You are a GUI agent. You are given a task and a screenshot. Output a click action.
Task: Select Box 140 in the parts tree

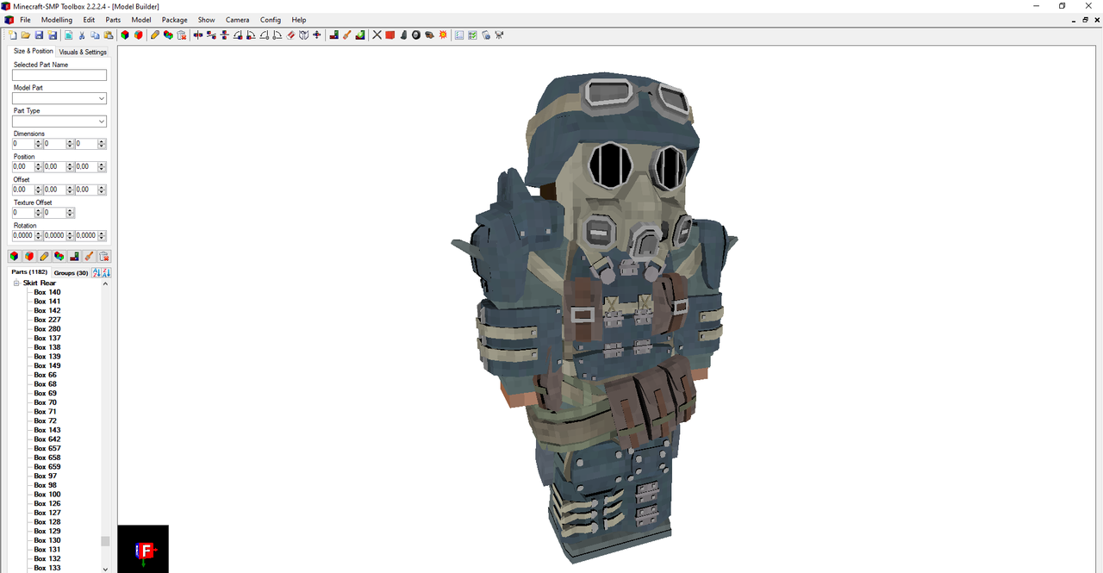(47, 292)
